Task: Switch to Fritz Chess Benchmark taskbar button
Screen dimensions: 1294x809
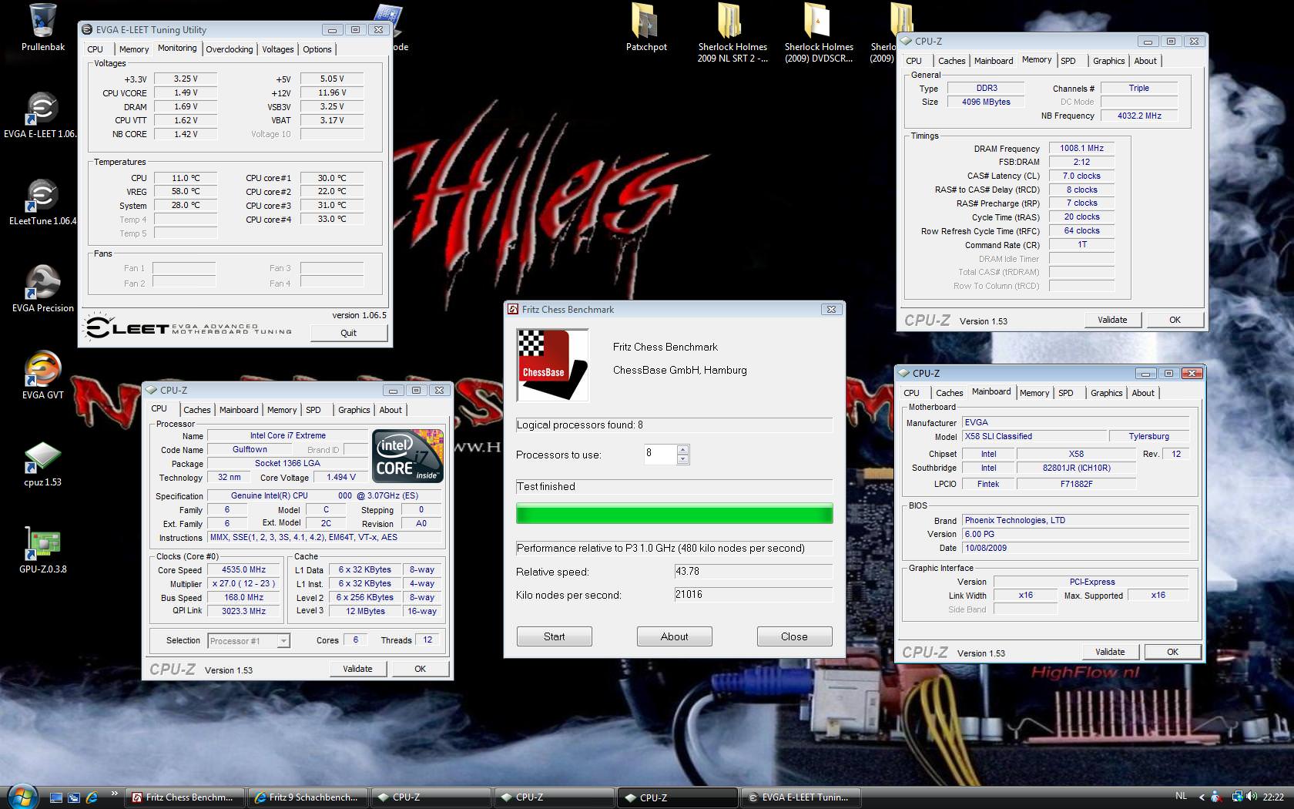Action: 184,797
